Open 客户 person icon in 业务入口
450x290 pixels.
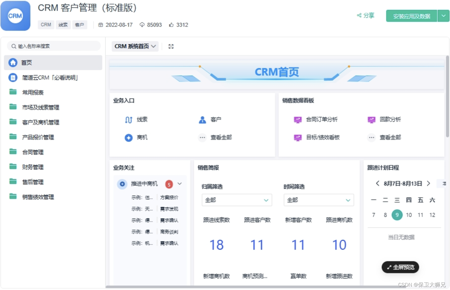tap(203, 120)
